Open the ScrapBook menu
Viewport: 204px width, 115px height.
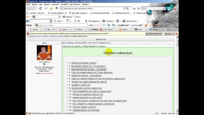(x=65, y=4)
